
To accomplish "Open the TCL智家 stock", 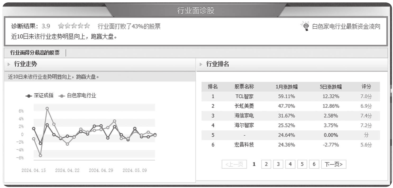I will (x=244, y=96).
